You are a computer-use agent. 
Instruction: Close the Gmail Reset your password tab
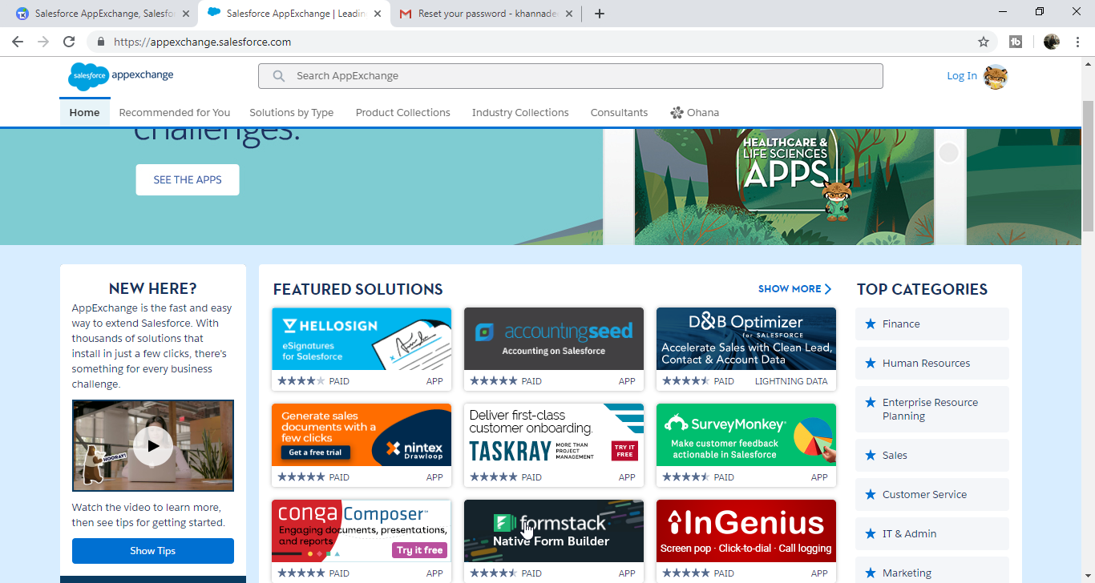568,14
